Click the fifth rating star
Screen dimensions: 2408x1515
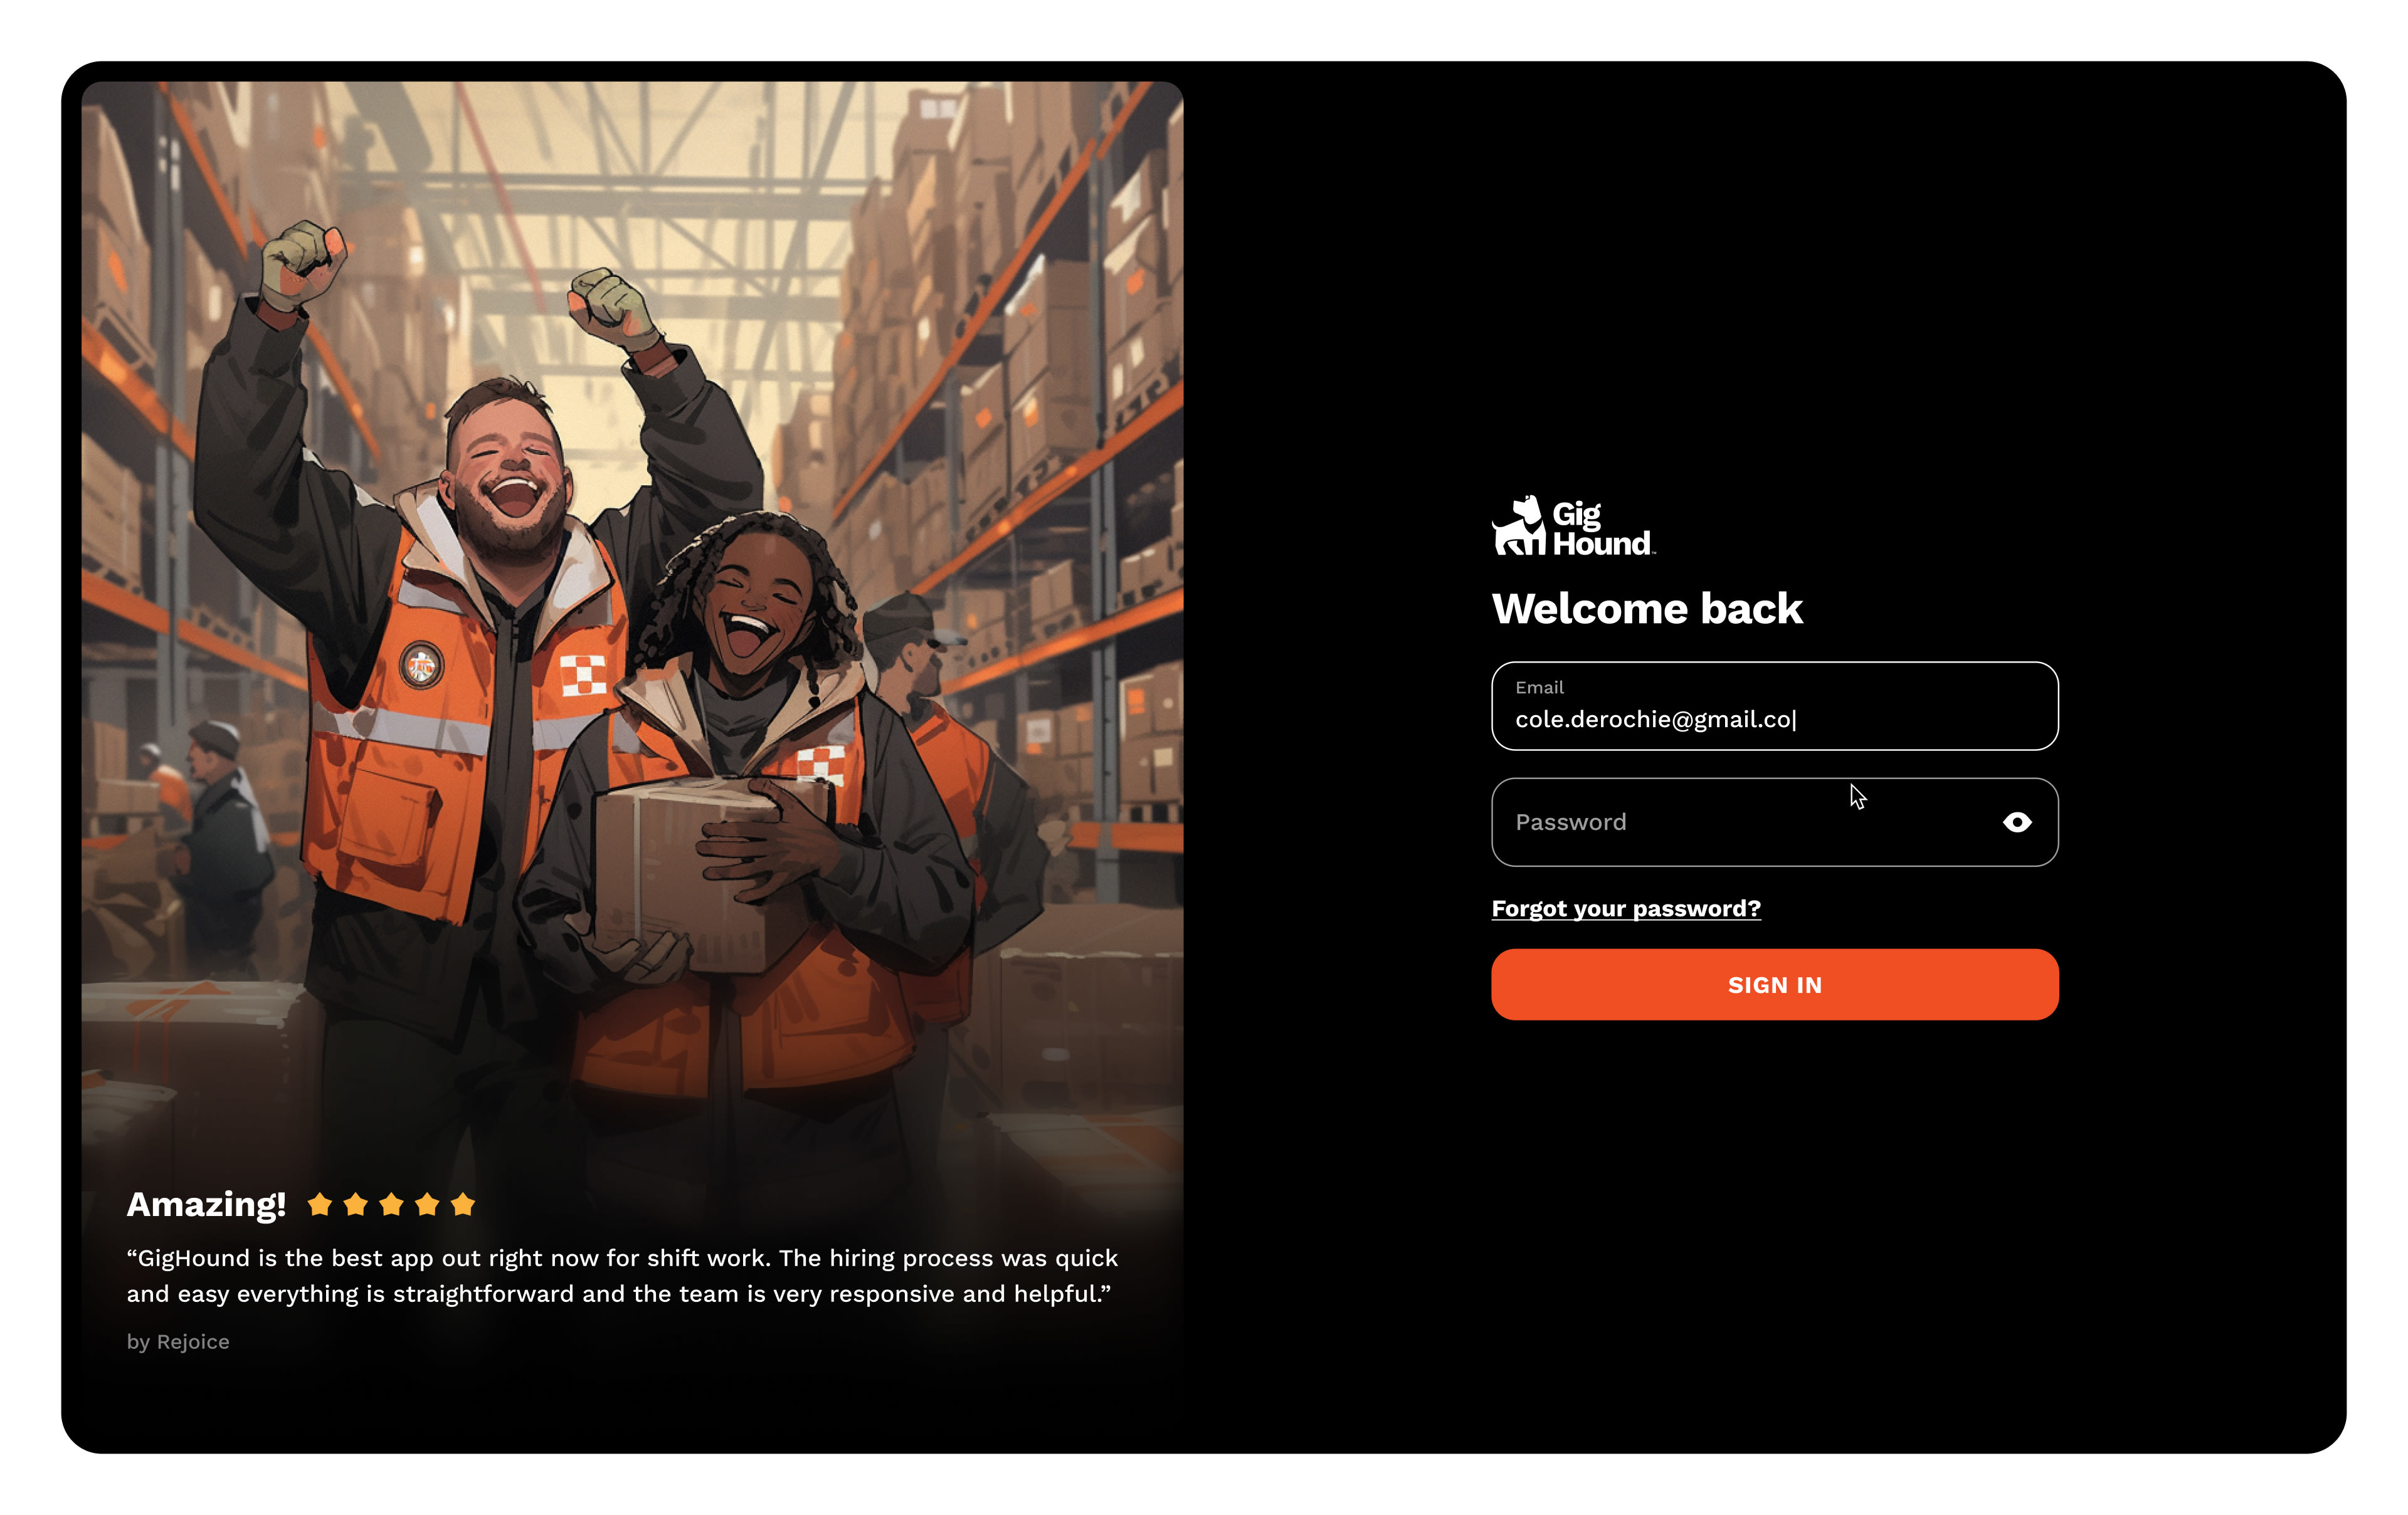click(x=463, y=1204)
